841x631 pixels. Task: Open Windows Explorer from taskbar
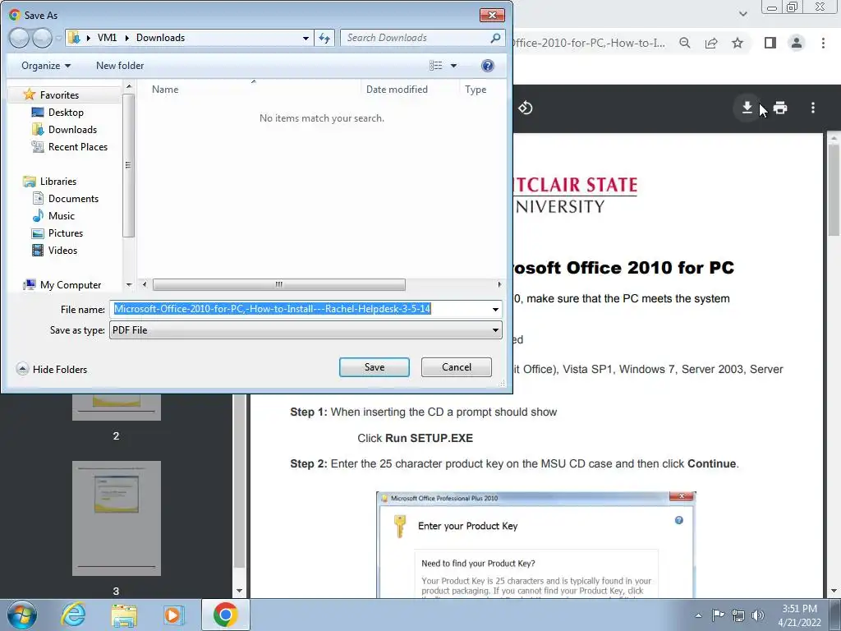124,615
